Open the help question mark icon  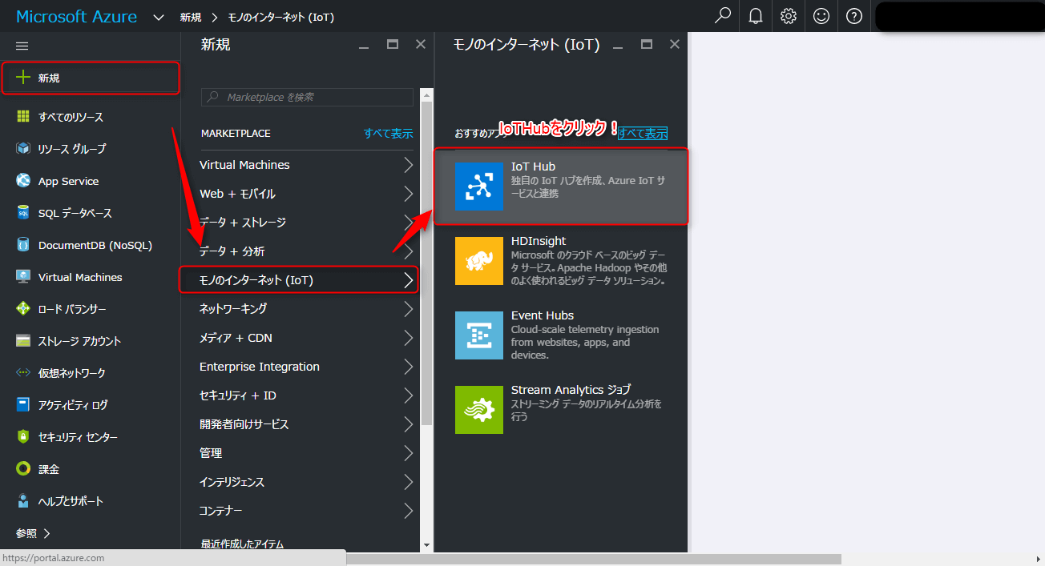(x=854, y=16)
